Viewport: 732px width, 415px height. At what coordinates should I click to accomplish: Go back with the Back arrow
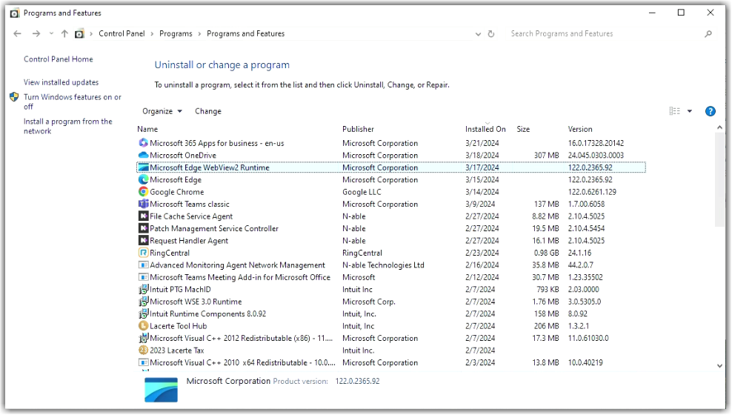pyautogui.click(x=17, y=33)
